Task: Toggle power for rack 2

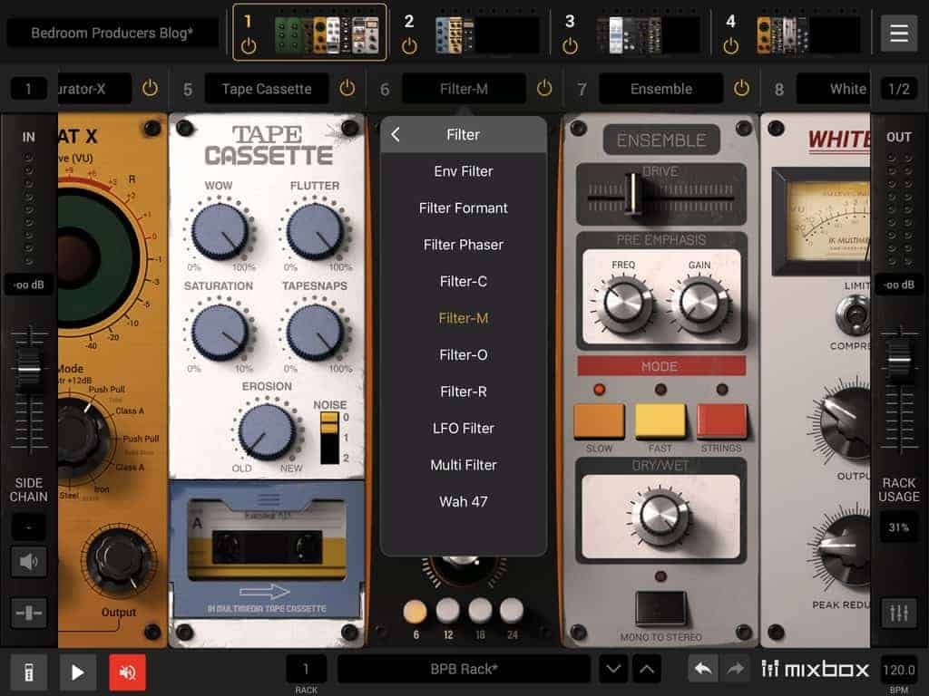Action: (409, 45)
